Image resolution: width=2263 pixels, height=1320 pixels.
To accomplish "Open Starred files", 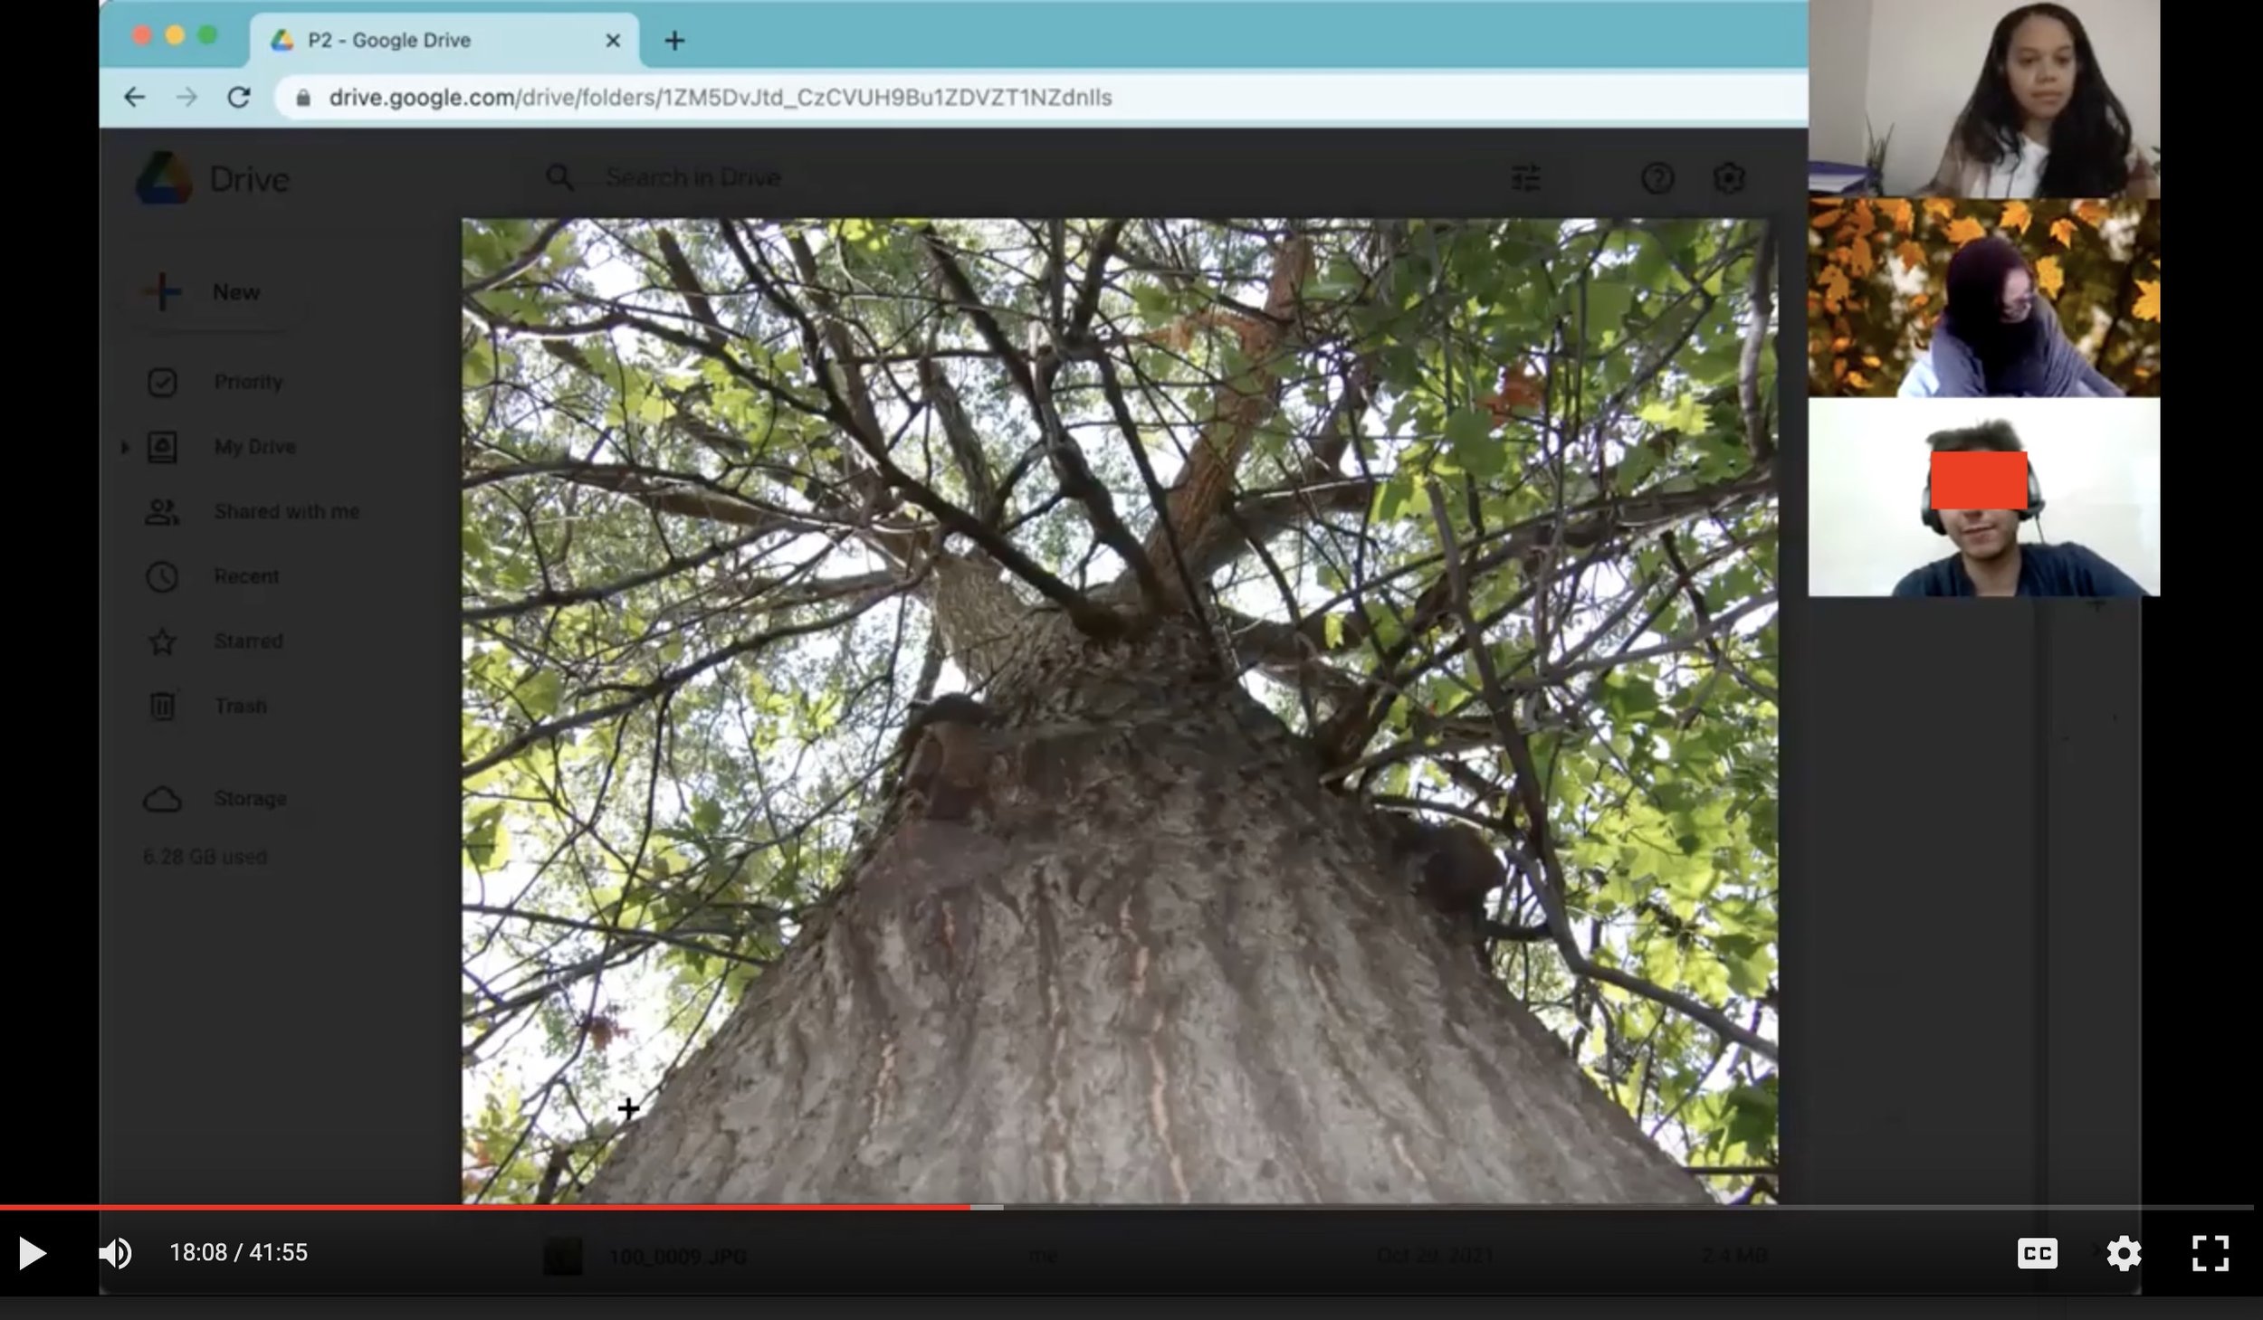I will (249, 641).
